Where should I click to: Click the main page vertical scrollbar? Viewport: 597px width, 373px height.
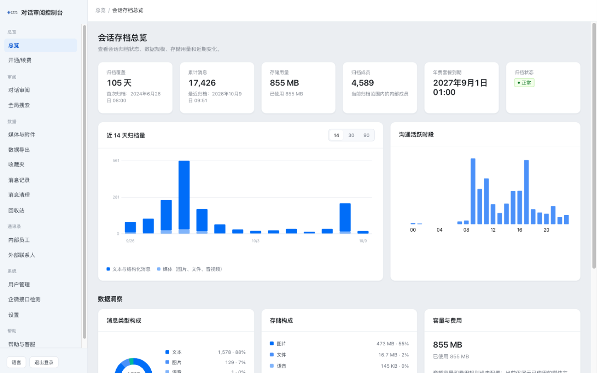pos(594,145)
